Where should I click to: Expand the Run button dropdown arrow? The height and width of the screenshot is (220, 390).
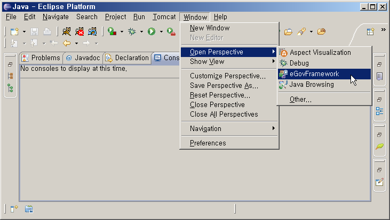pos(161,32)
